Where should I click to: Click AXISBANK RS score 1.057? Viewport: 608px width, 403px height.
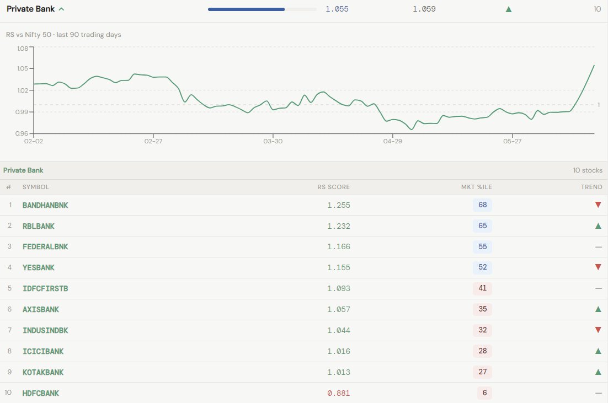tap(339, 310)
